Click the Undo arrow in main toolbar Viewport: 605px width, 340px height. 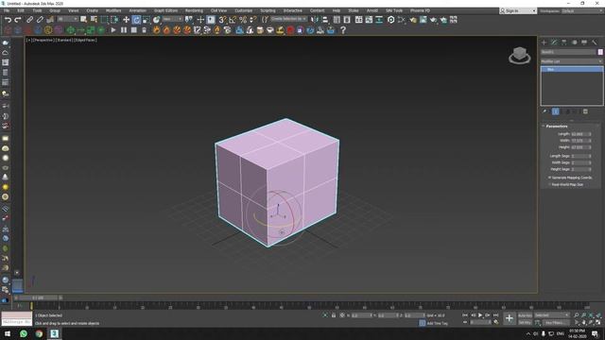click(x=8, y=20)
